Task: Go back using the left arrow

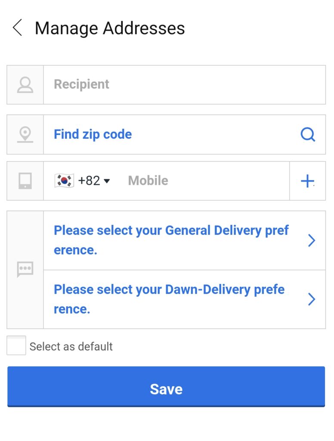Action: click(17, 28)
